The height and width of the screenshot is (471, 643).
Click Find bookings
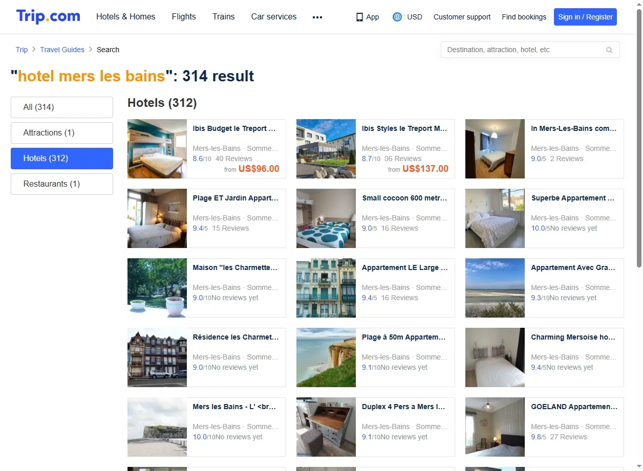524,17
